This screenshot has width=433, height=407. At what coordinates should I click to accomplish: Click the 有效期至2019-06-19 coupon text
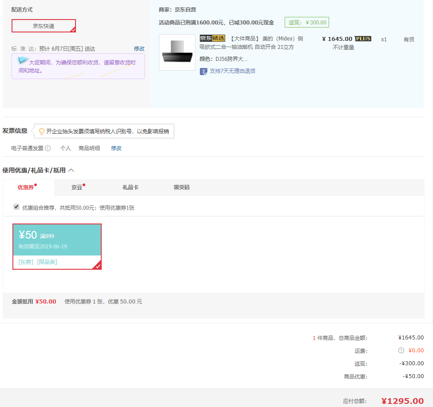[43, 247]
